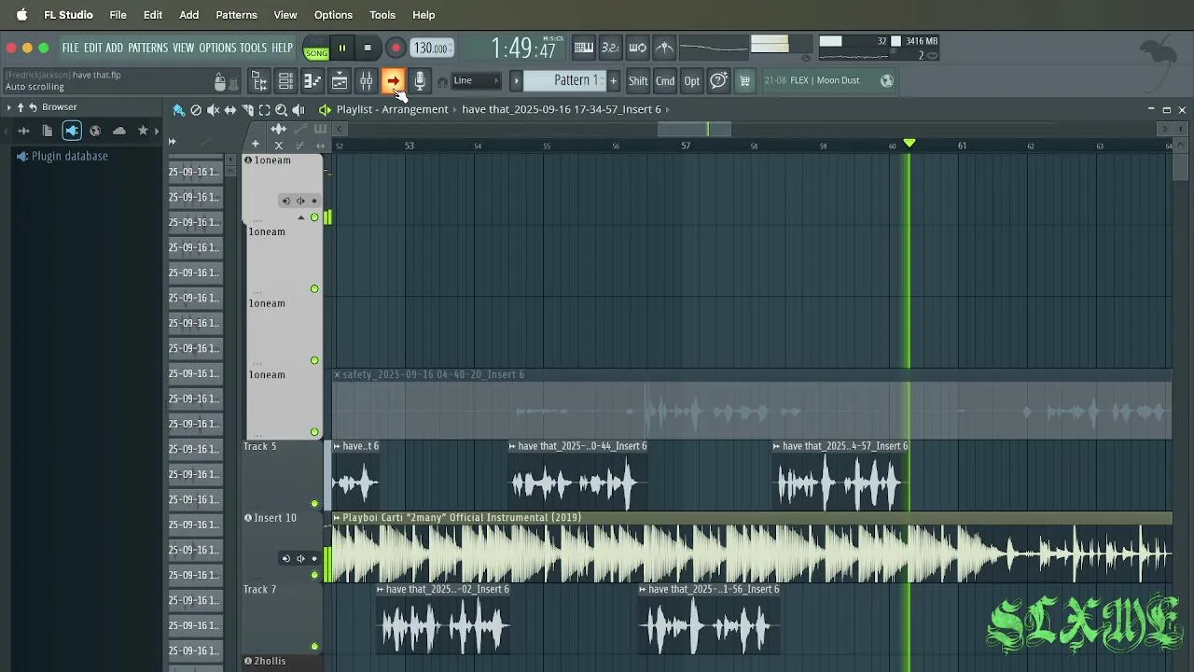The height and width of the screenshot is (672, 1194).
Task: Select the playlist playback speaker tool
Action: (298, 109)
